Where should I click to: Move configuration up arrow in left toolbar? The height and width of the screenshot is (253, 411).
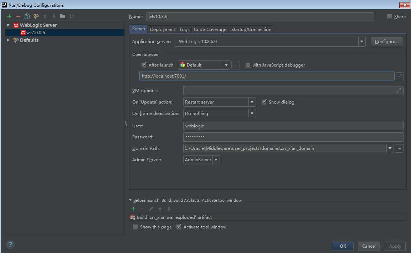45,16
